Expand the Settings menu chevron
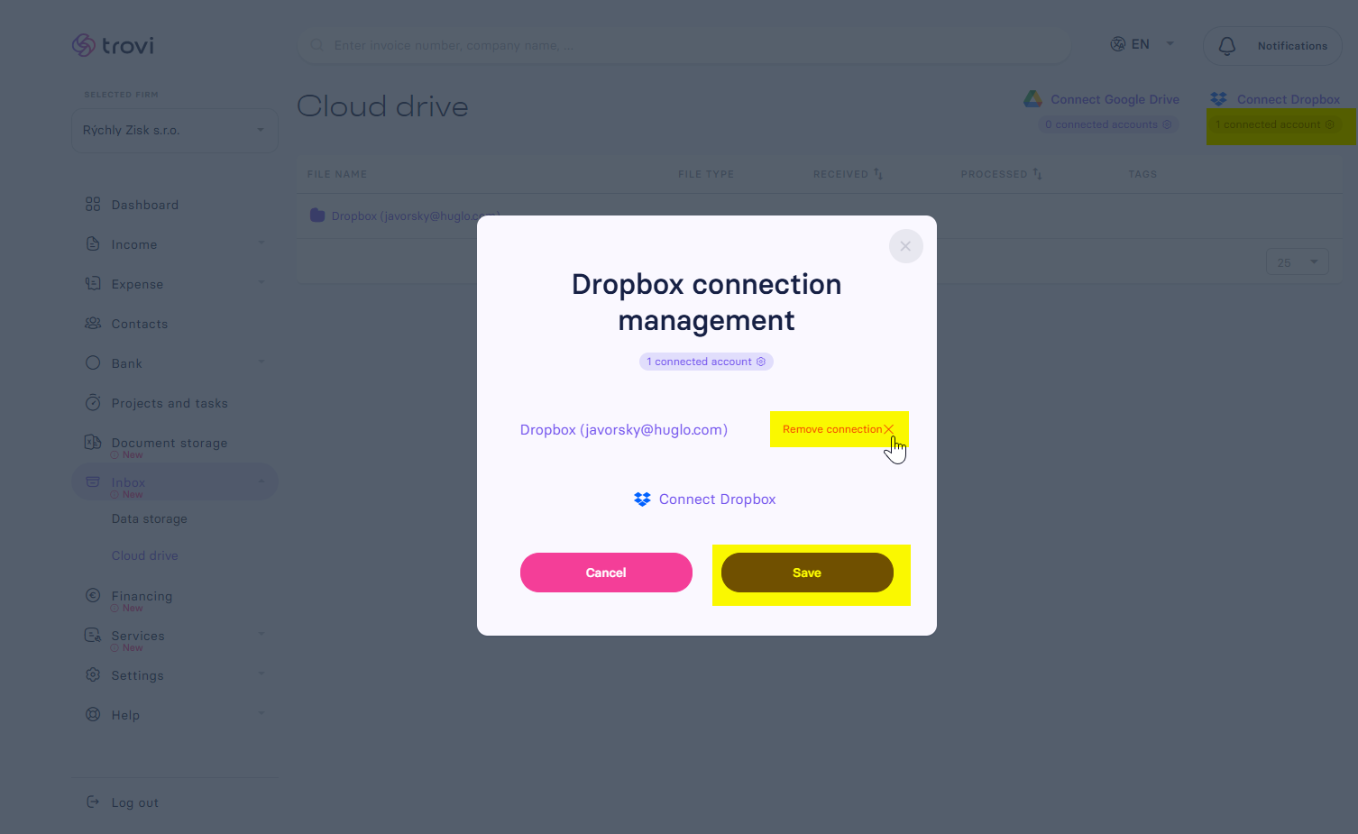Image resolution: width=1358 pixels, height=834 pixels. (x=262, y=674)
